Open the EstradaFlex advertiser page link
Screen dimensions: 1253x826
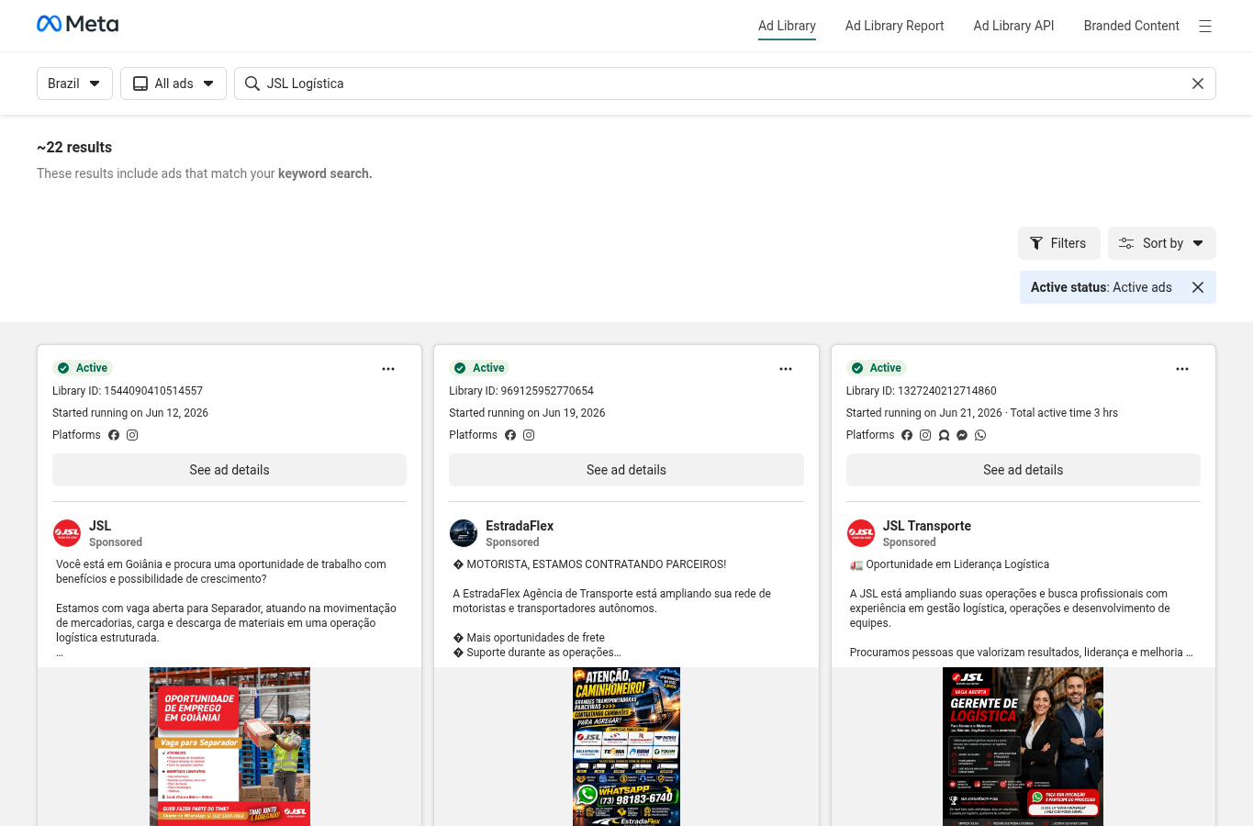pos(520,526)
